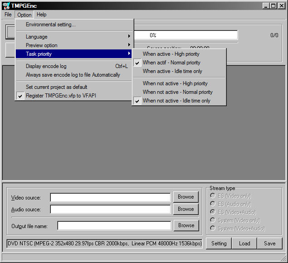288x263 pixels.
Task: Click the Video source label
Action: [x=26, y=198]
